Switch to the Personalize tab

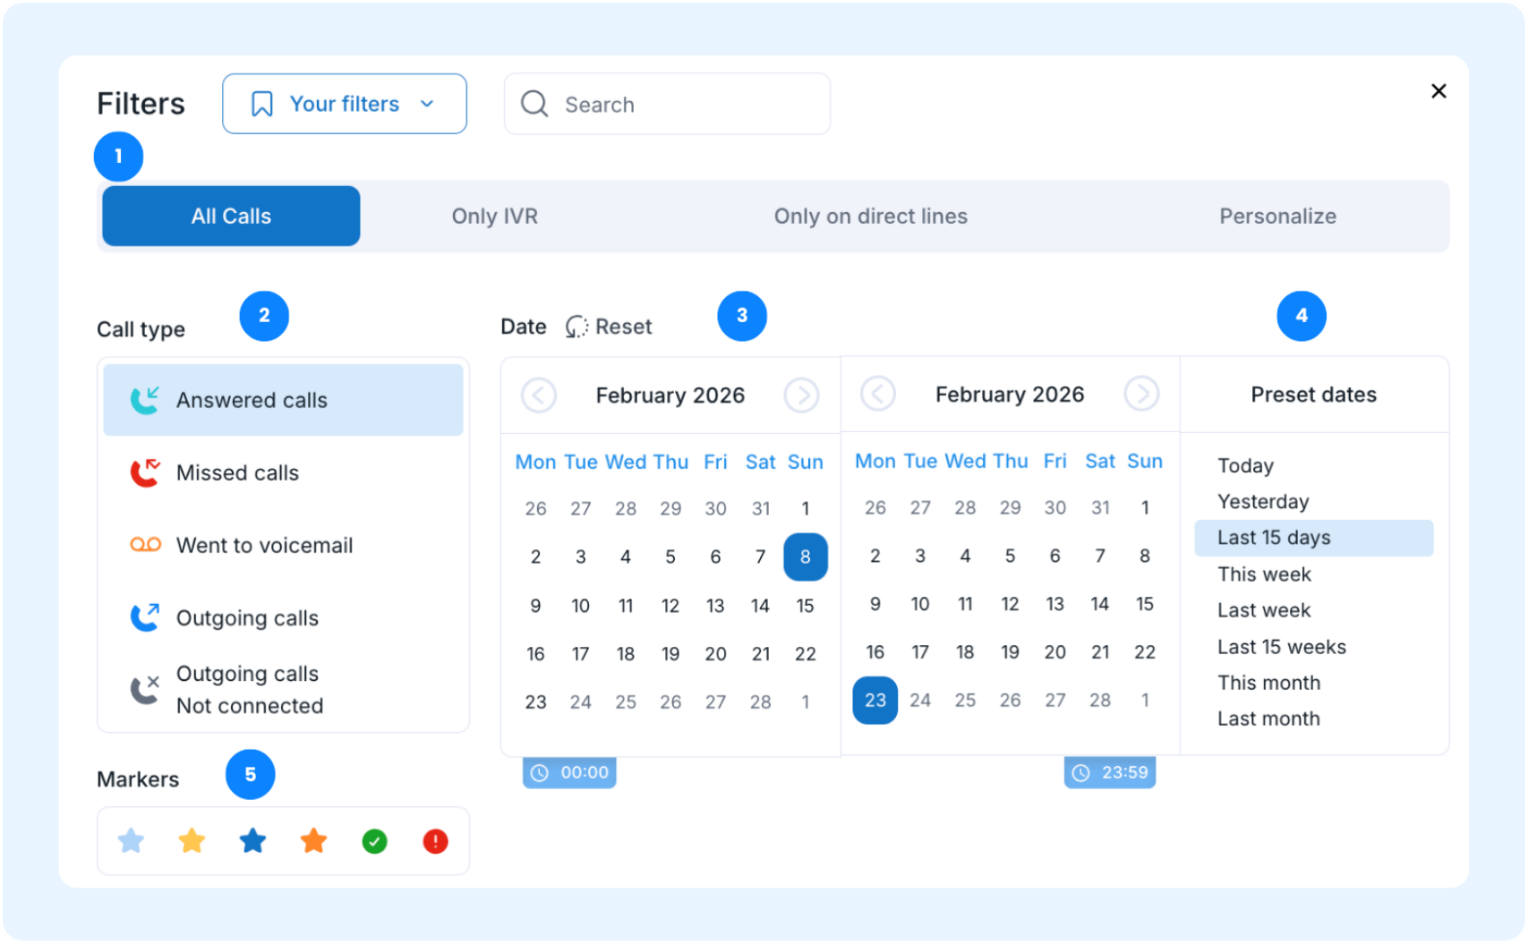click(x=1277, y=217)
